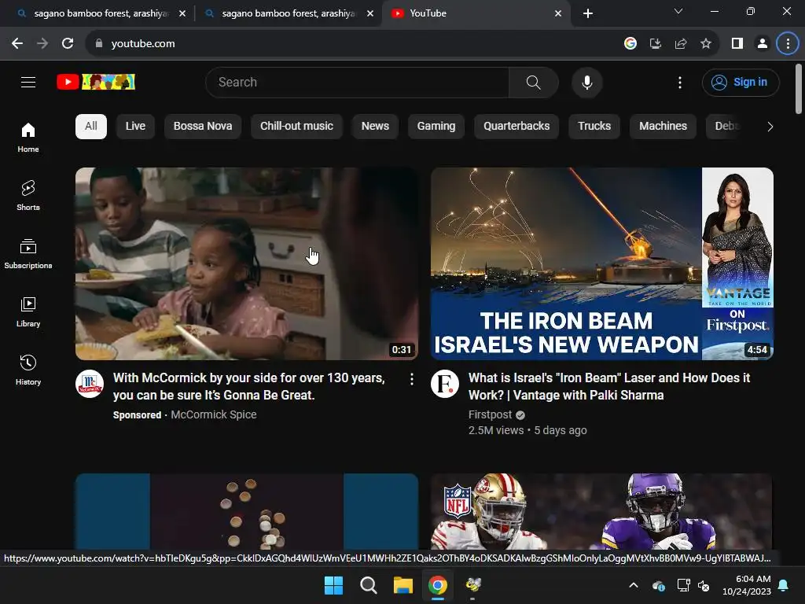
Task: Select the Chill-out music chip
Action: point(296,127)
